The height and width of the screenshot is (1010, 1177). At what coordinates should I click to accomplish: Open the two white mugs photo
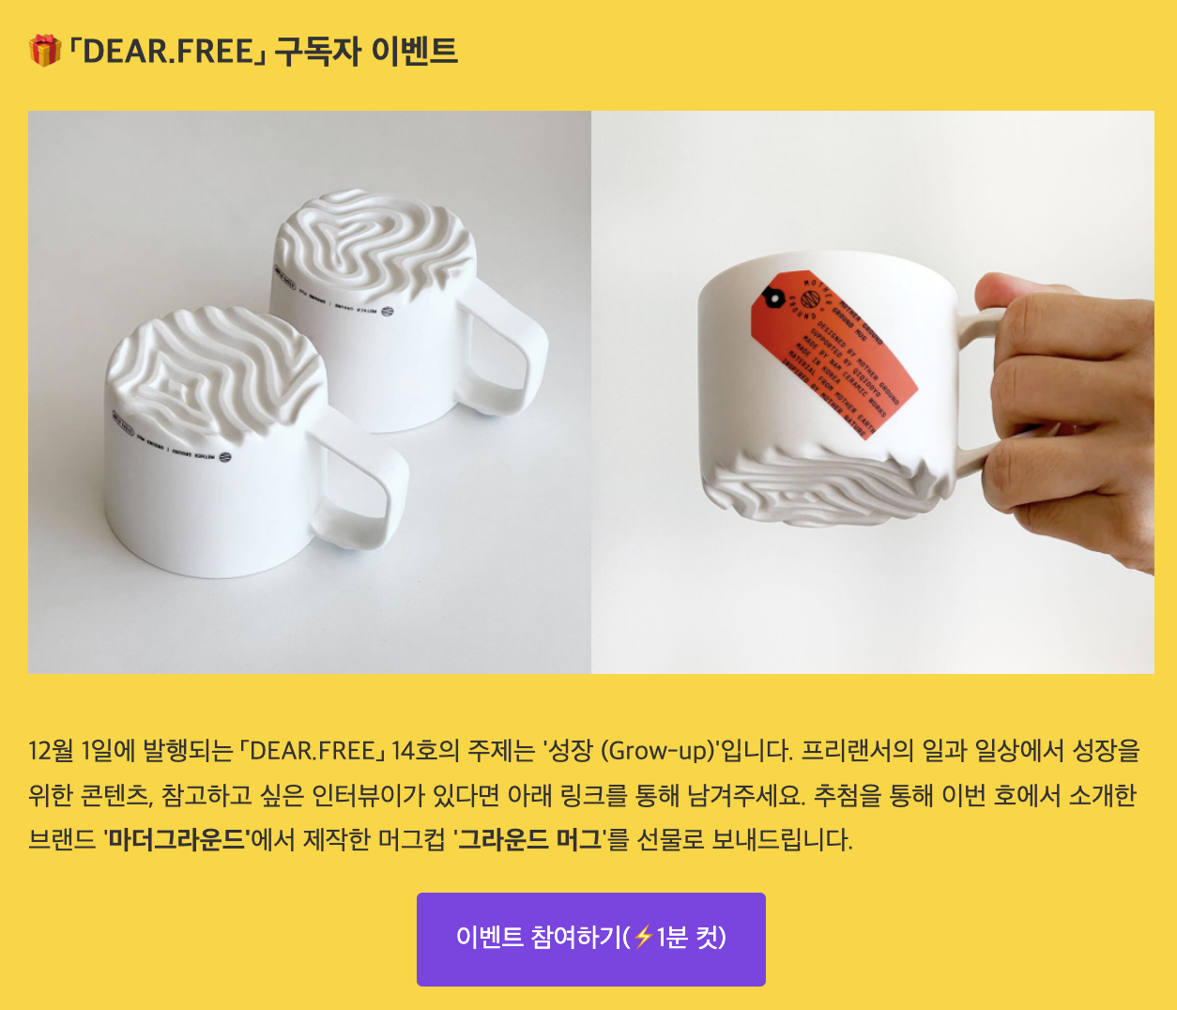coord(310,392)
